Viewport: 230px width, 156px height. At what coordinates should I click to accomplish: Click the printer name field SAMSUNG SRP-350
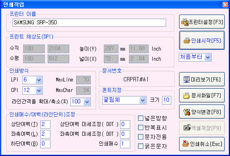[89, 23]
